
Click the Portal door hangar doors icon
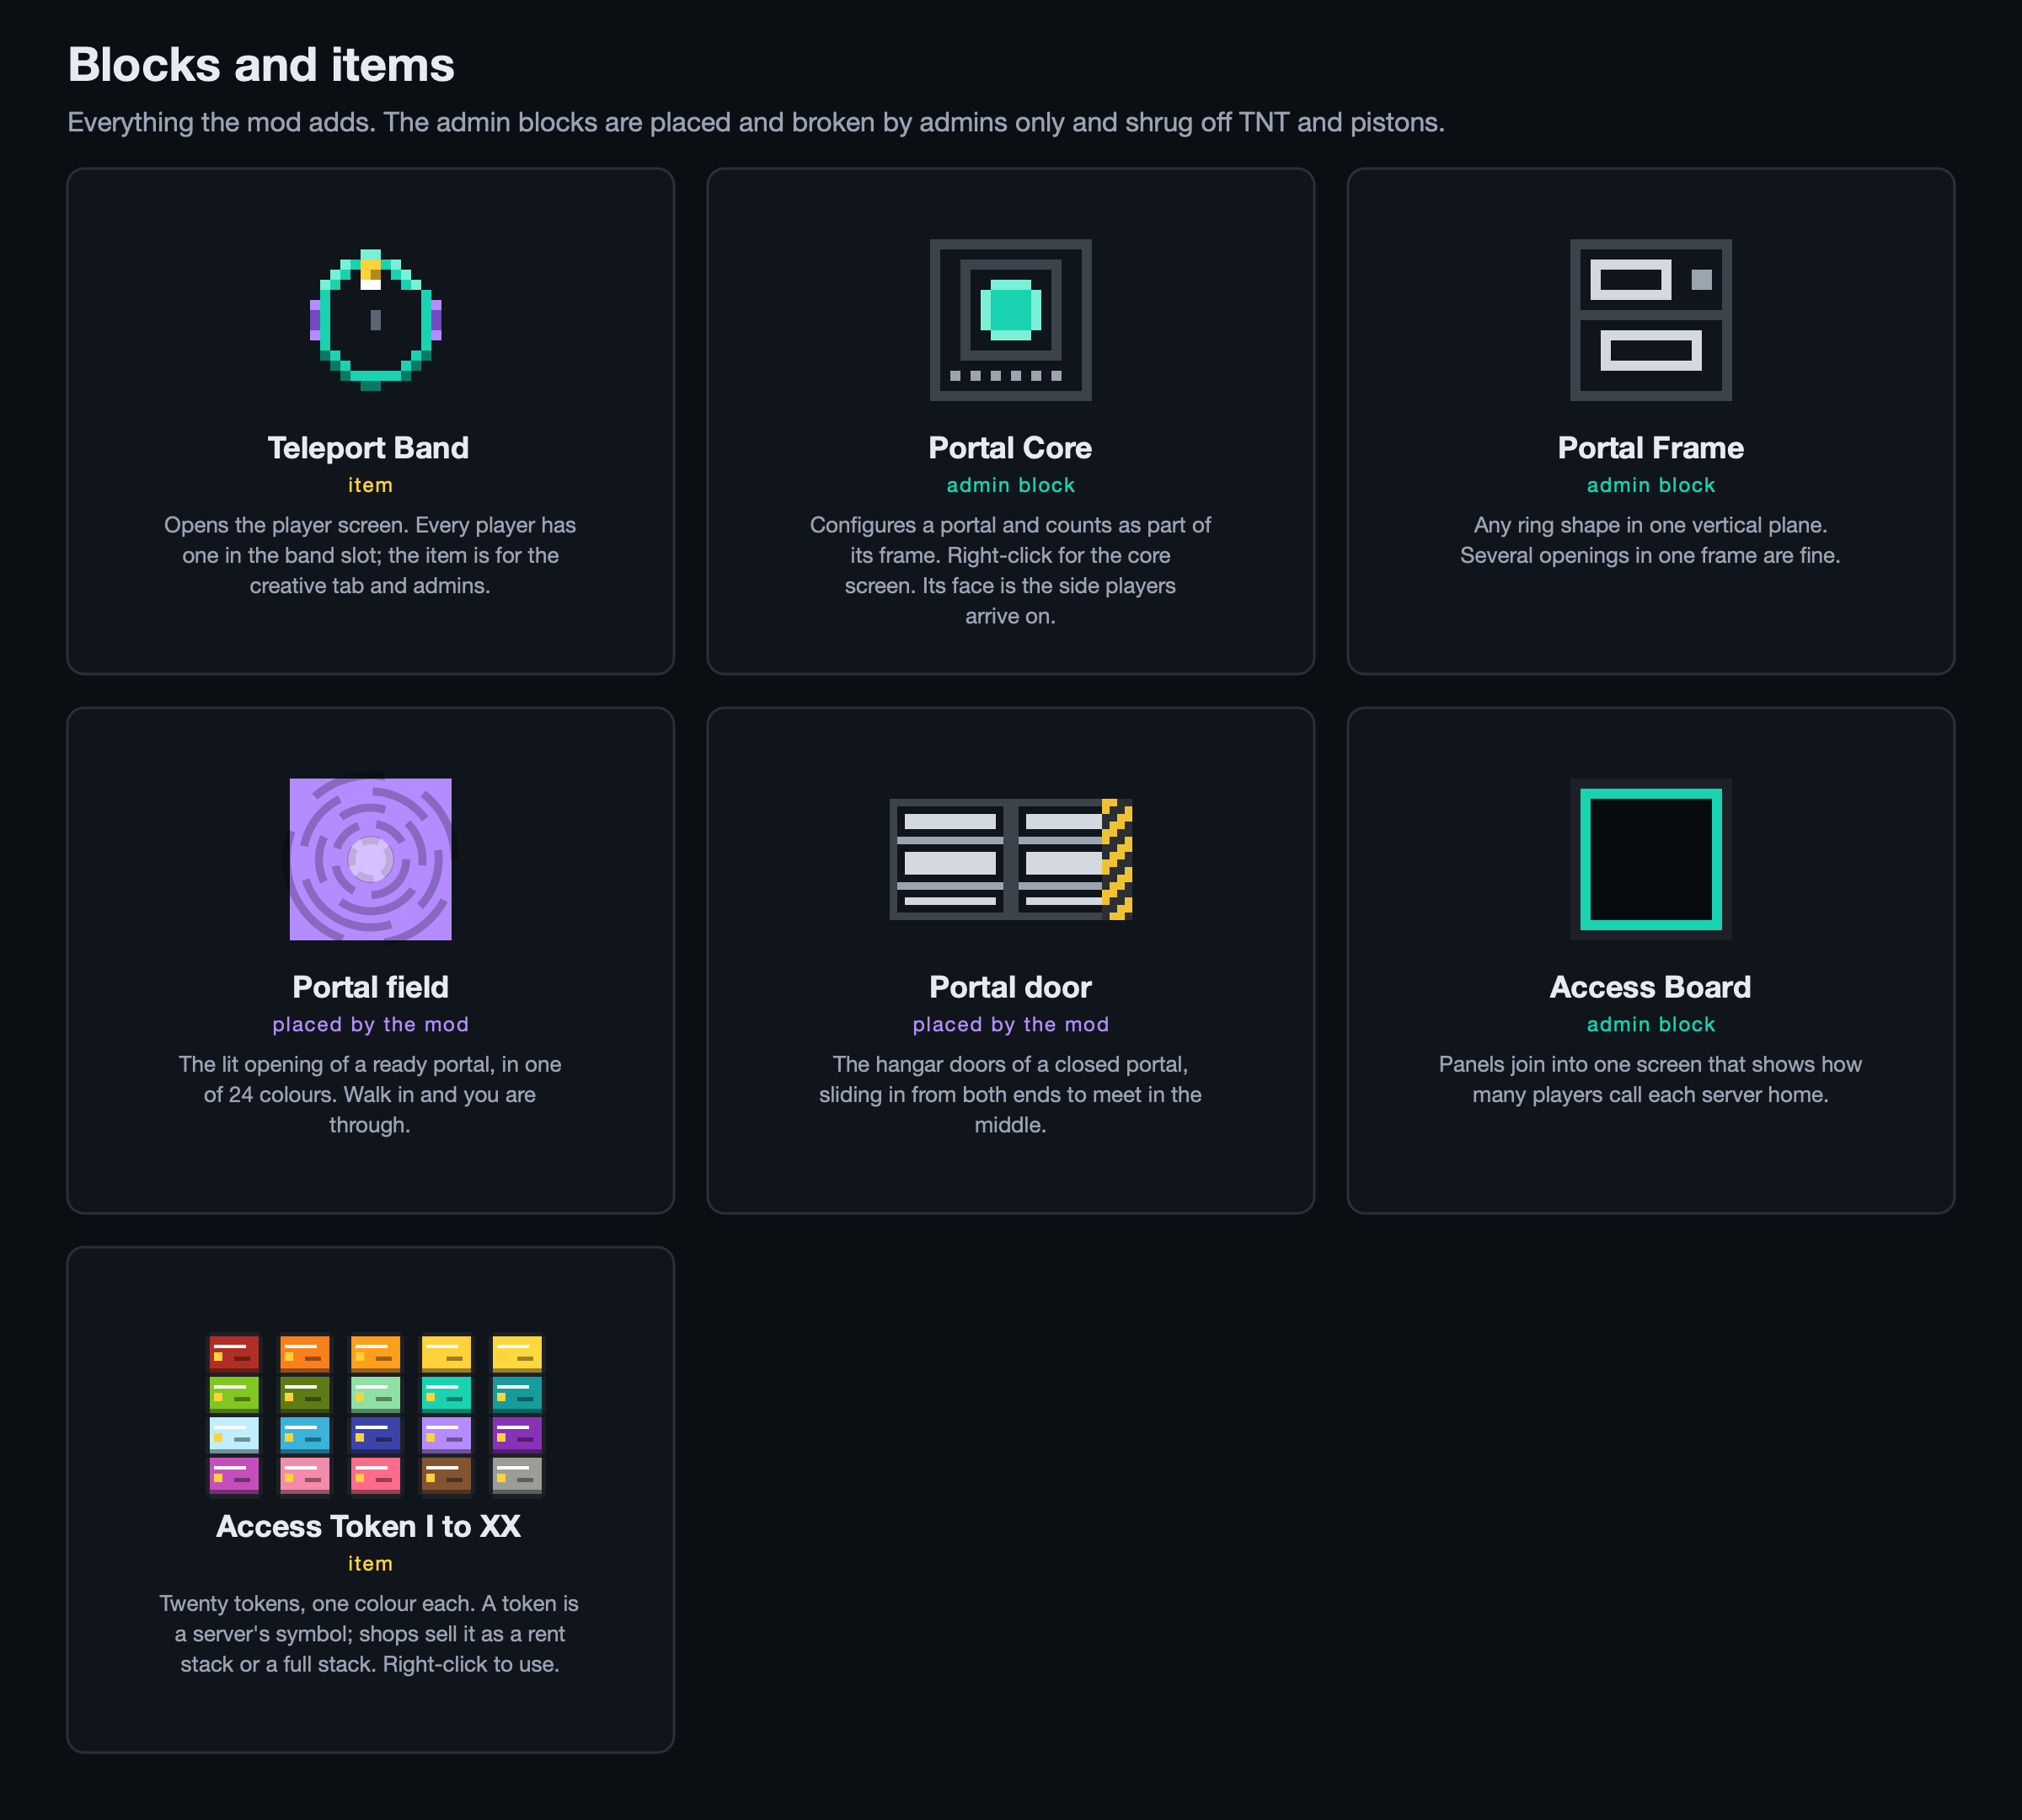coord(1010,859)
